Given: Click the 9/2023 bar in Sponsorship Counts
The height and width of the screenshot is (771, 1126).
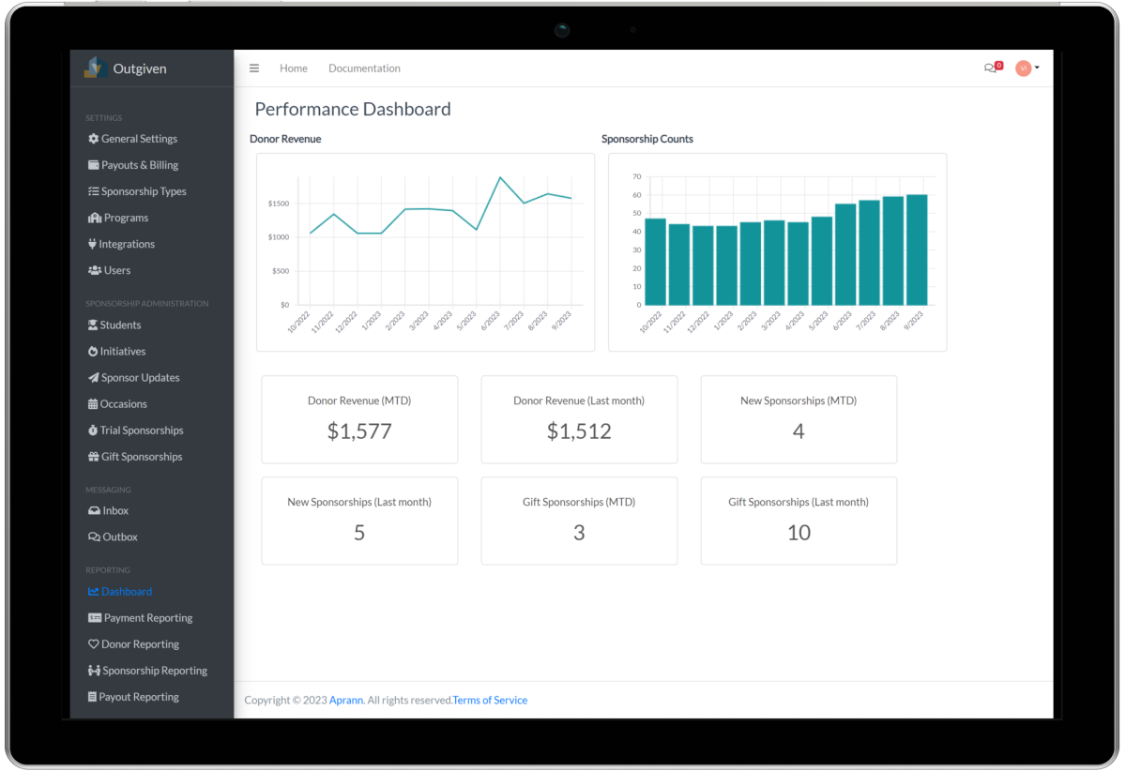Looking at the screenshot, I should point(917,249).
